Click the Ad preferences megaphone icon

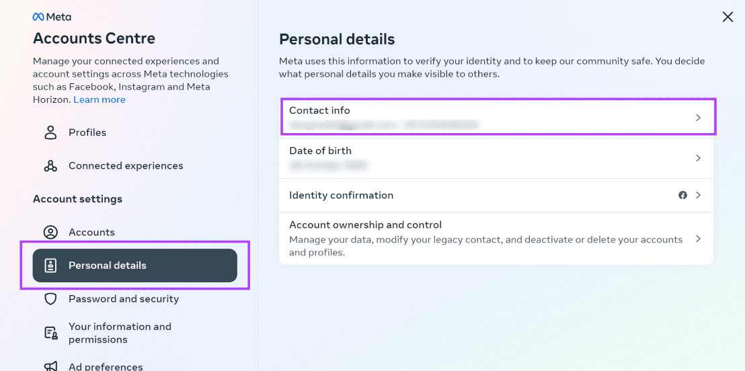[x=50, y=366]
